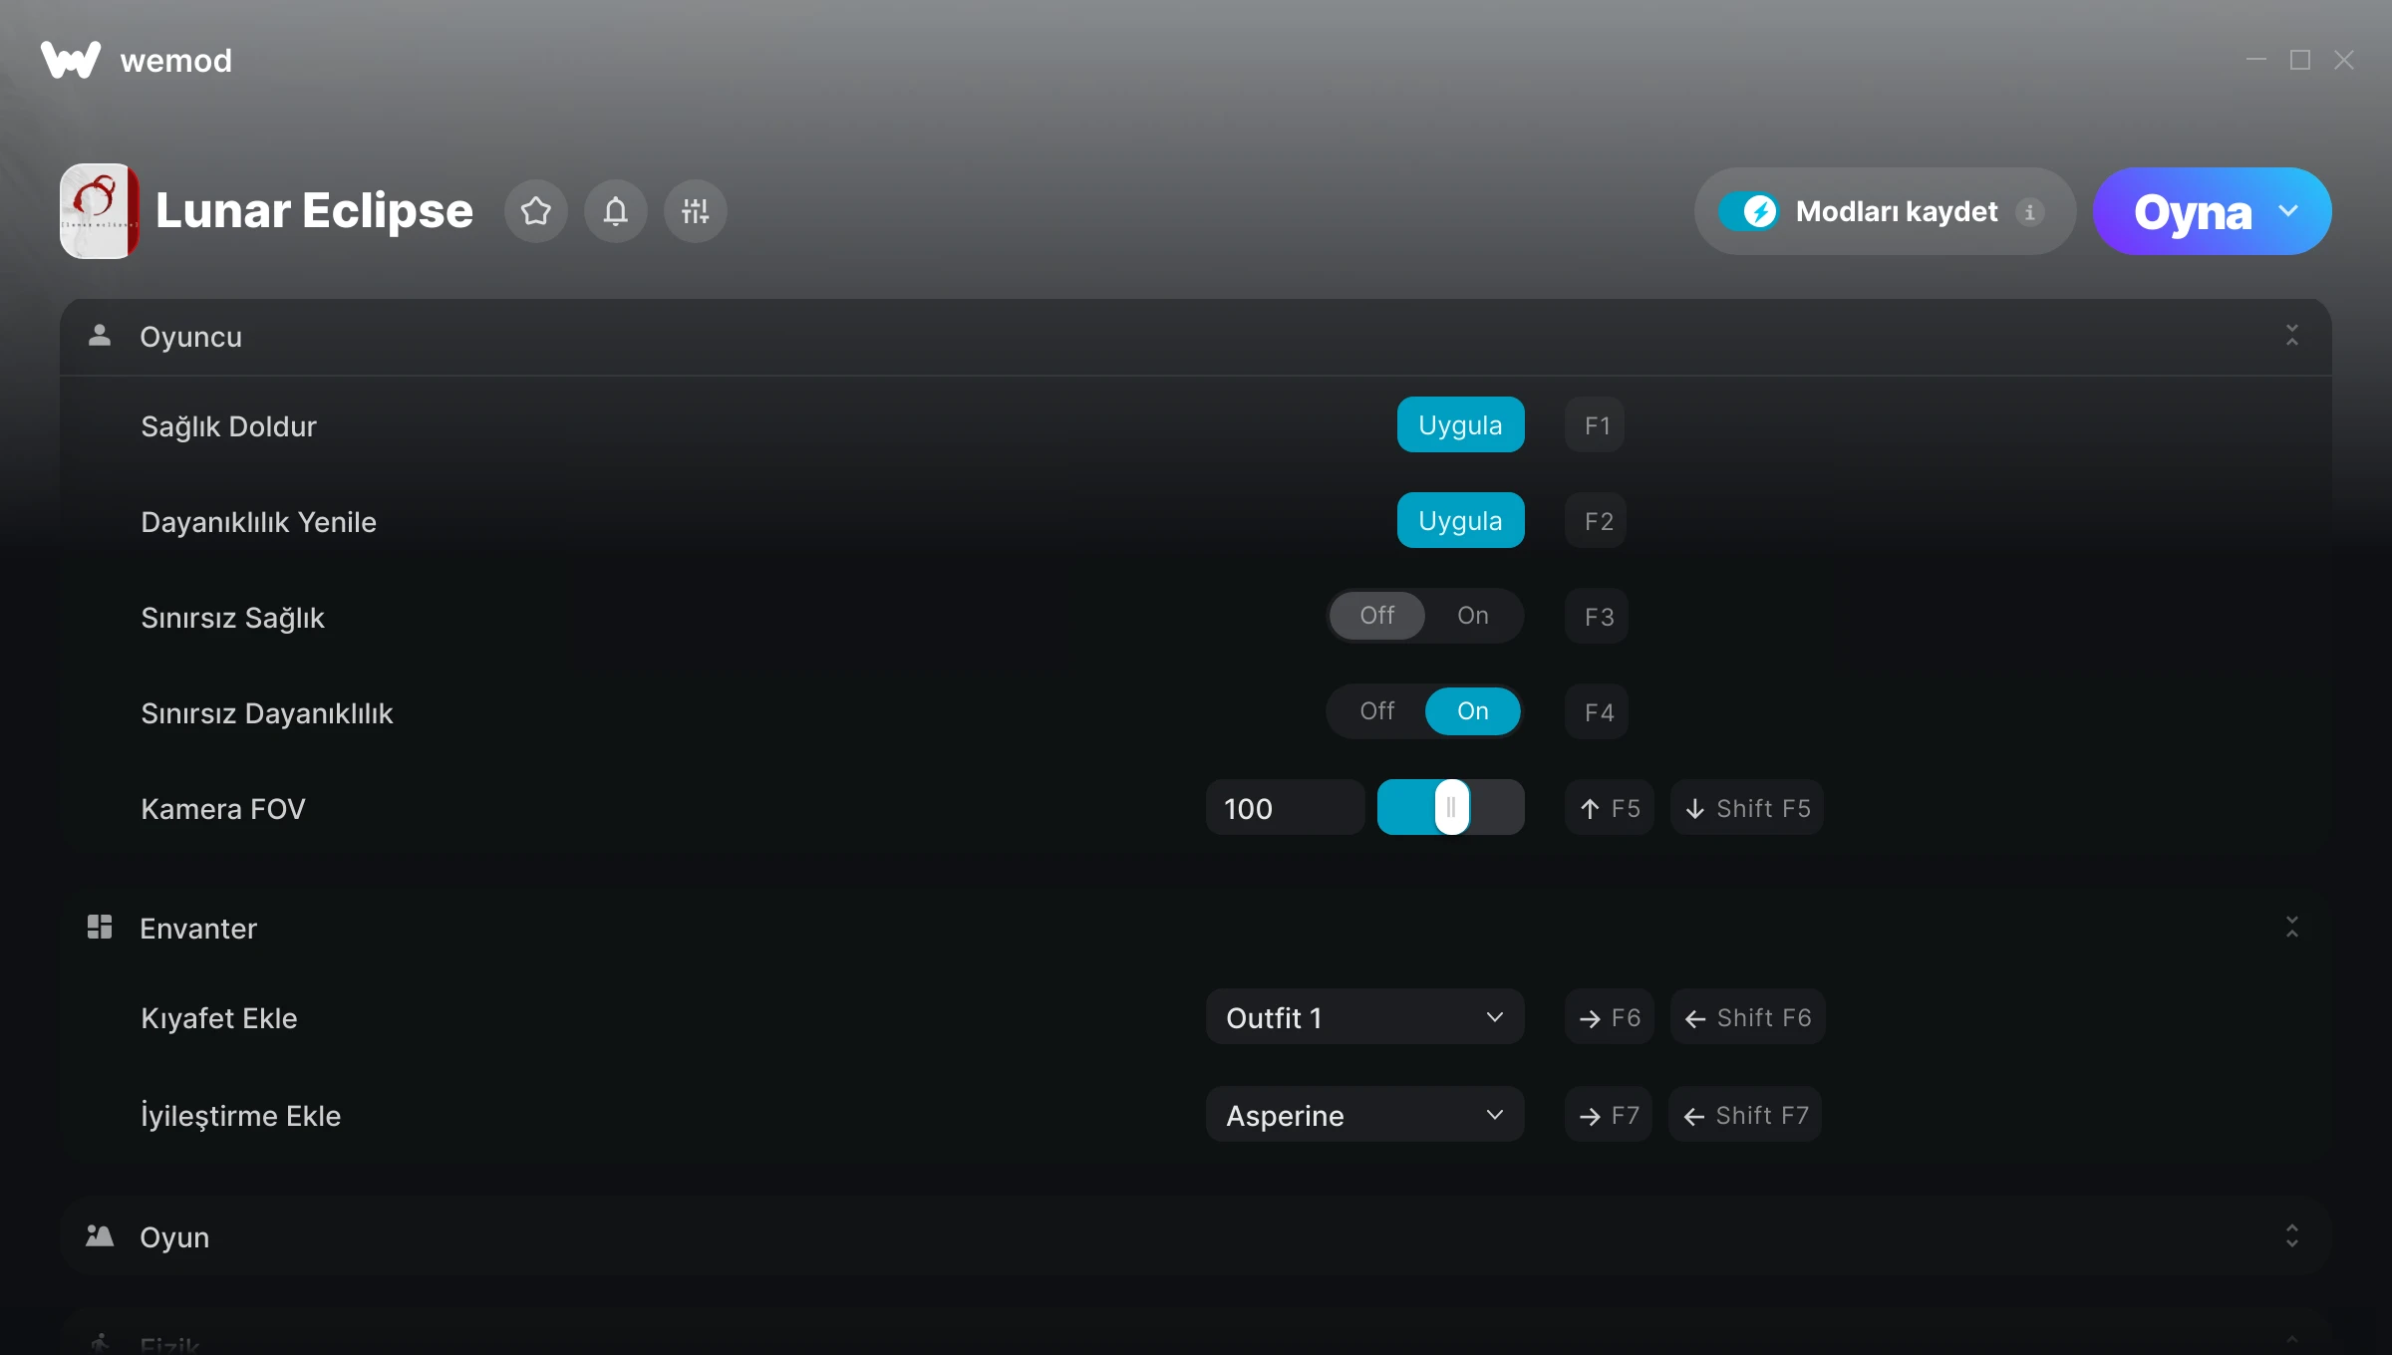
Task: Open the İyileştirme Ekle Asperine dropdown
Action: 1364,1115
